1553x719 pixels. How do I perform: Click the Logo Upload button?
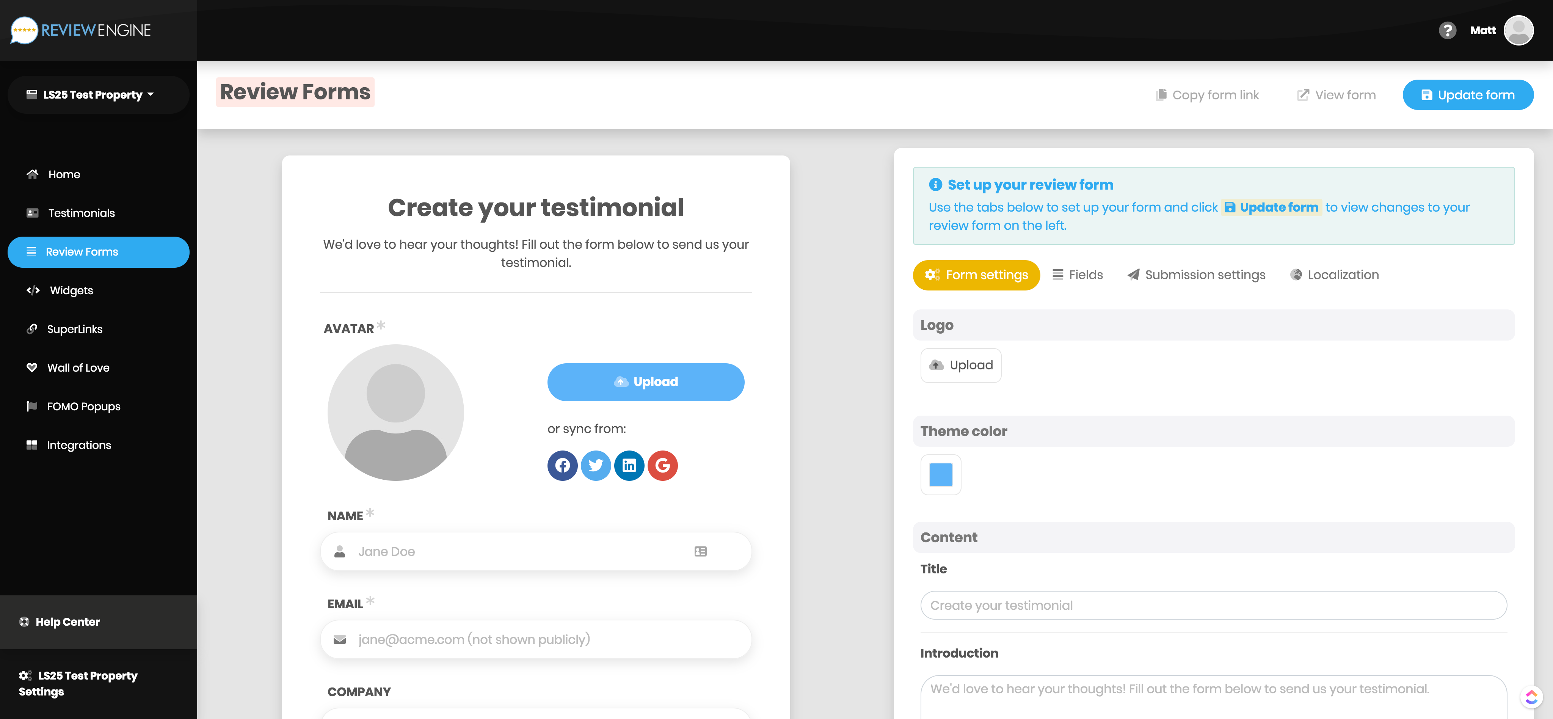click(960, 365)
